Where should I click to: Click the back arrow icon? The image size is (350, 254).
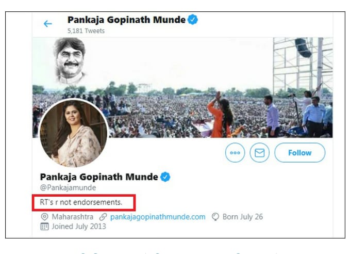(x=48, y=24)
